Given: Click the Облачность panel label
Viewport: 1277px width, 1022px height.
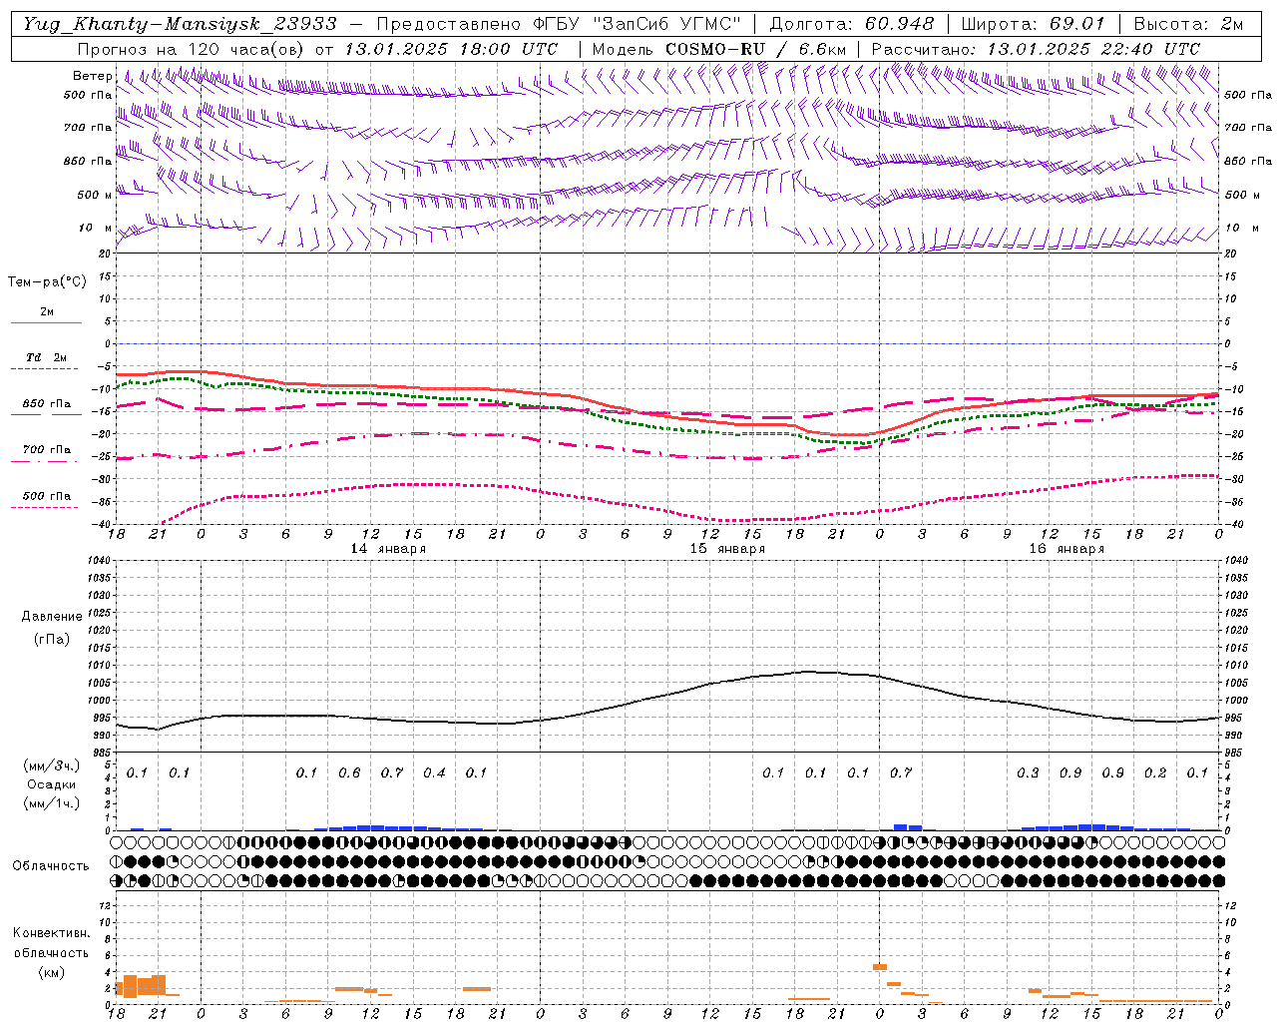Looking at the screenshot, I should [x=51, y=866].
